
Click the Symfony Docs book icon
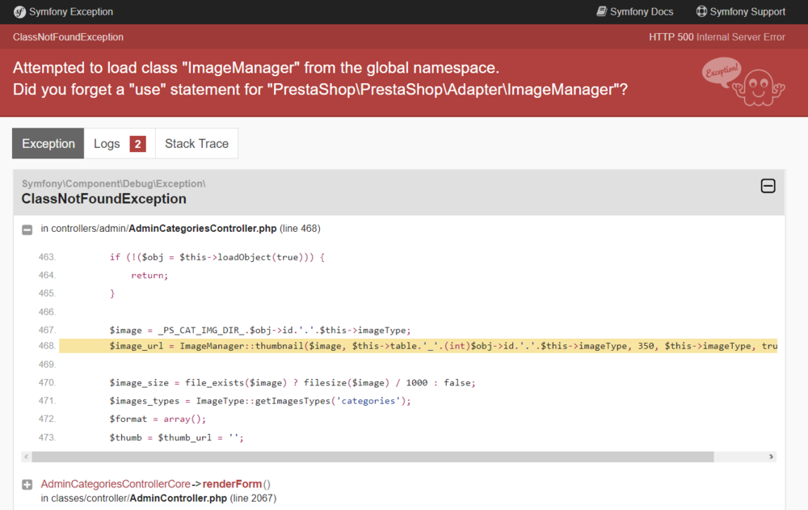[x=601, y=11]
